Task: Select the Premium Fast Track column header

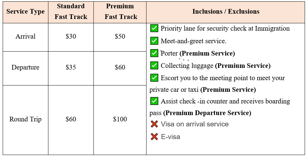Action: (120, 12)
